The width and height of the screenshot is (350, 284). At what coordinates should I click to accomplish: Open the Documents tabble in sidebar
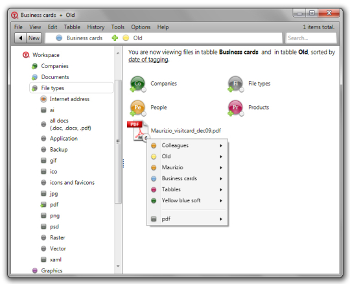[x=55, y=77]
